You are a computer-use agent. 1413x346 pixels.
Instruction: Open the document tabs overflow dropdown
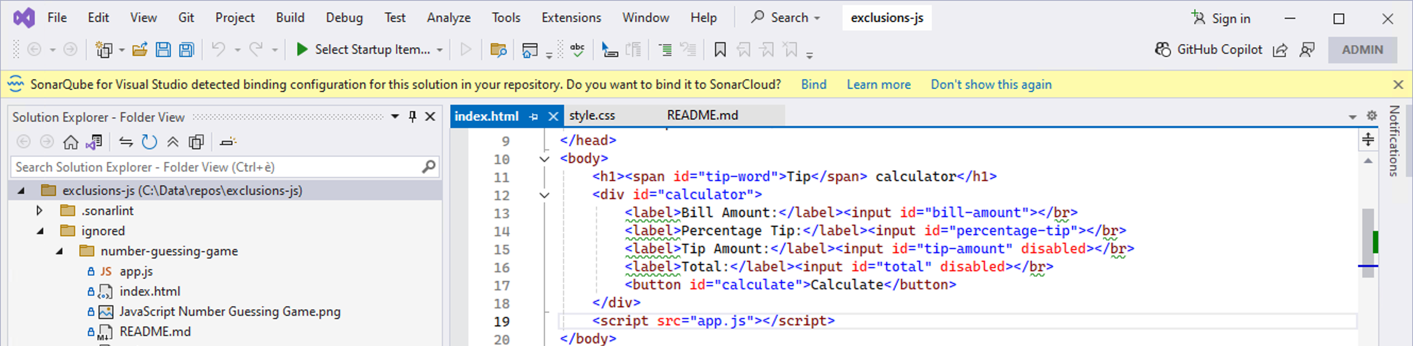(x=1352, y=117)
